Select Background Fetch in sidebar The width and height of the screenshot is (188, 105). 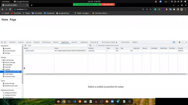coord(11,93)
